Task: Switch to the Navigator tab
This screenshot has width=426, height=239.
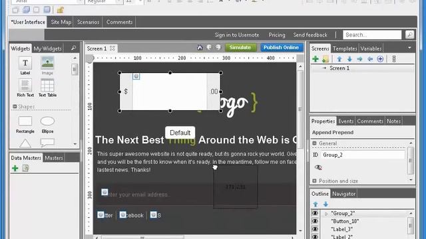Action: [x=343, y=194]
